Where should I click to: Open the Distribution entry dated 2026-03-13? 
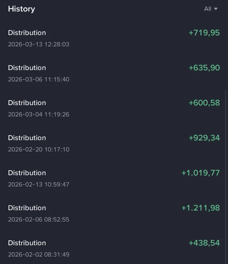(114, 38)
